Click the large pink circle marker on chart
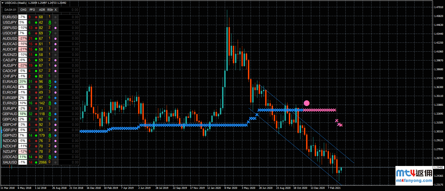Screen dimensions: 445x191 pyautogui.click(x=306, y=103)
